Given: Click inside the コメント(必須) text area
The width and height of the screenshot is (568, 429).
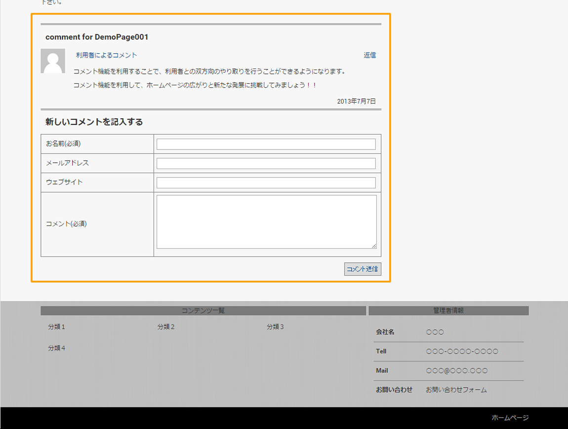Looking at the screenshot, I should pos(266,221).
